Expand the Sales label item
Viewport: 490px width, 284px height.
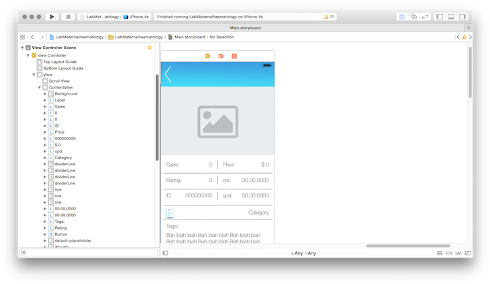(x=45, y=107)
